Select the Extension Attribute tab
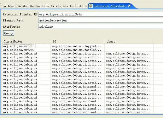This screenshot has width=163, height=118. 110,6
